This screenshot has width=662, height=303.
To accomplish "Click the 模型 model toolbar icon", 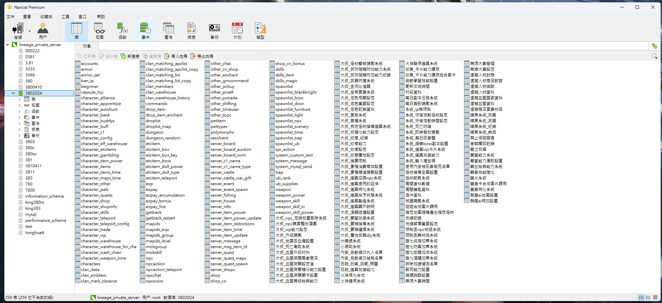I will pyautogui.click(x=260, y=31).
